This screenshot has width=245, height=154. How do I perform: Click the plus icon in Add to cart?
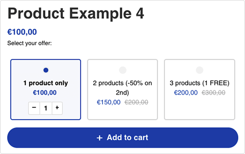click(100, 138)
